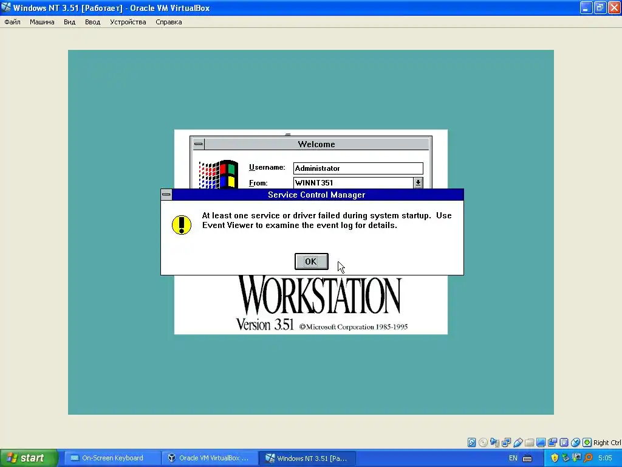Open the Файл menu

pyautogui.click(x=12, y=22)
